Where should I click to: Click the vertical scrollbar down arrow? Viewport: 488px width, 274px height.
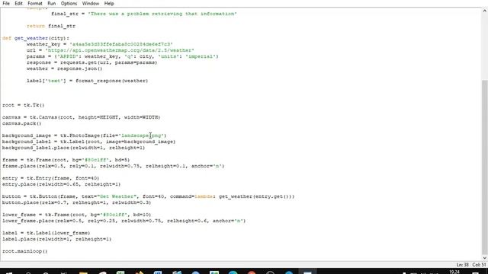485,258
